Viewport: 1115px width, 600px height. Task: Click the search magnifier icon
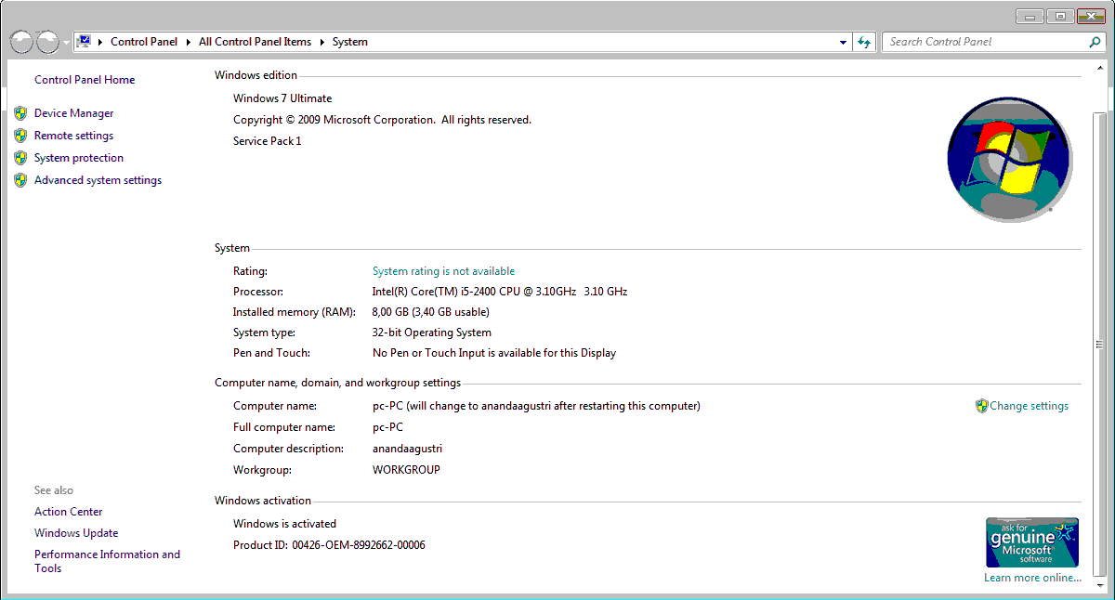coord(1095,42)
